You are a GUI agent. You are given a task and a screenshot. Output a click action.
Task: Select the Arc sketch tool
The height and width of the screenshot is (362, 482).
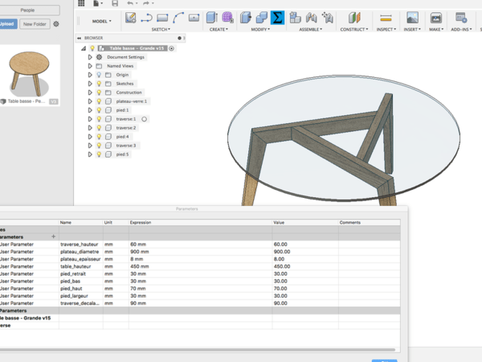click(178, 18)
